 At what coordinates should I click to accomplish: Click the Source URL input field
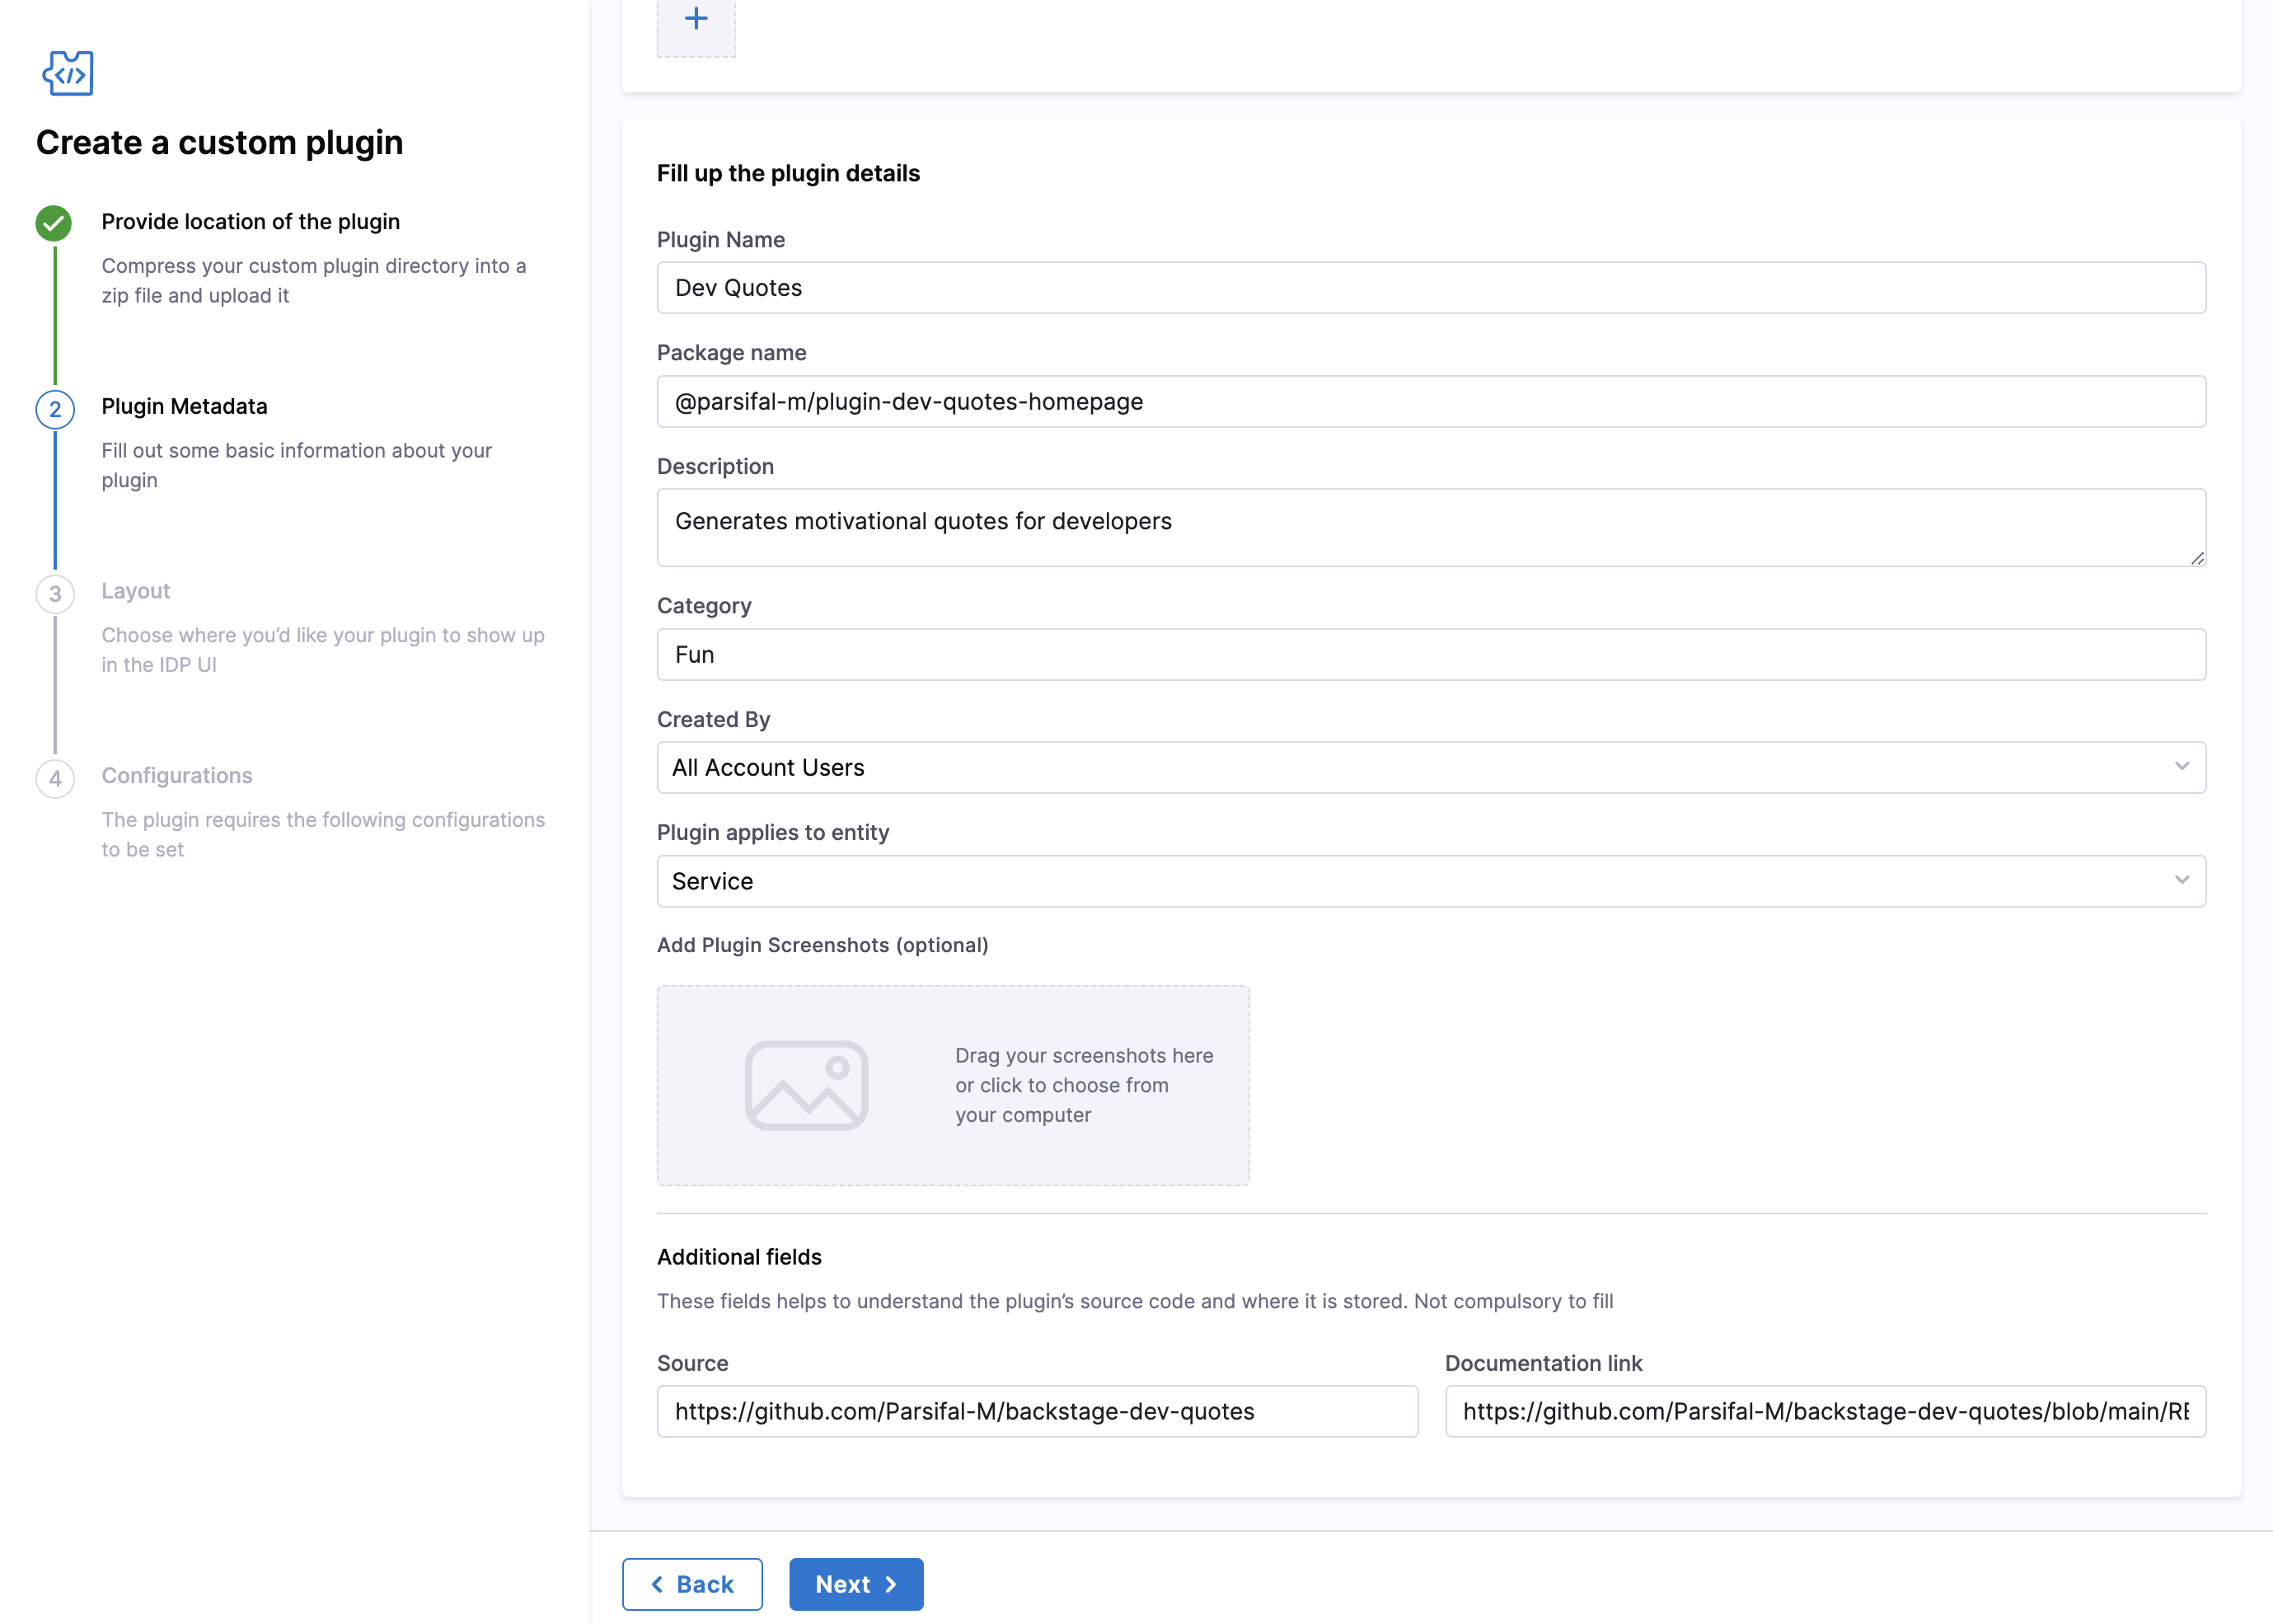click(x=1037, y=1411)
